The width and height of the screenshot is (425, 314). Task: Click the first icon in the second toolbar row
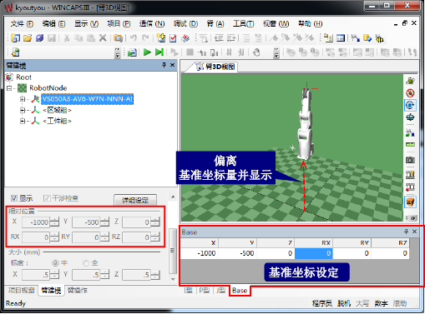pos(16,52)
